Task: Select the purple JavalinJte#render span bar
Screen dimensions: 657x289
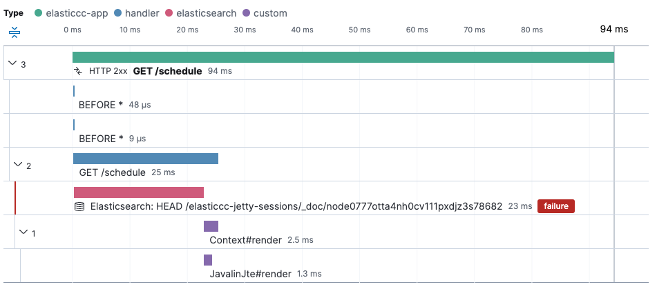Action: pos(207,260)
